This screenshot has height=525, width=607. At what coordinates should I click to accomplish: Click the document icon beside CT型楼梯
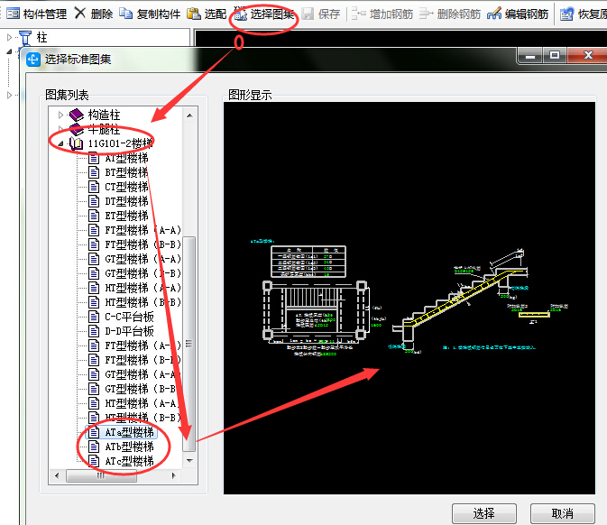click(x=93, y=187)
